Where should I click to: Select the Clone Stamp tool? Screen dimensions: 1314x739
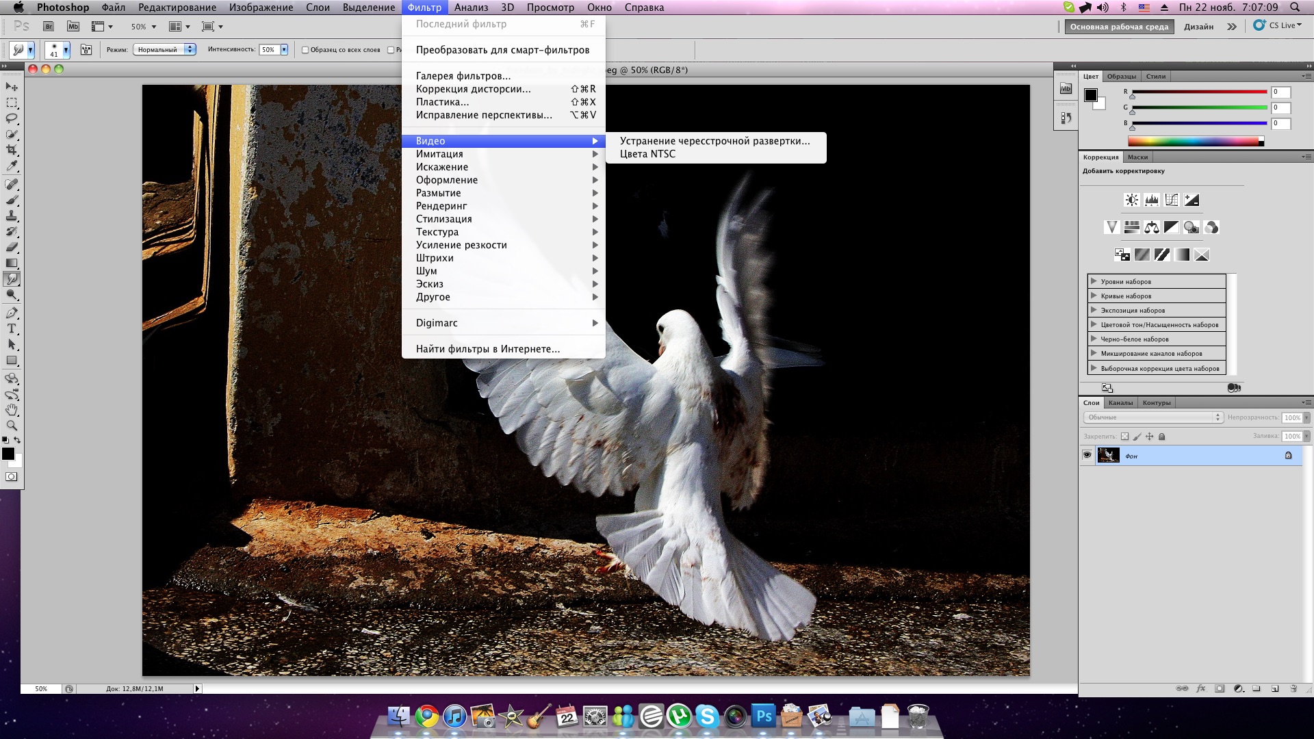(12, 216)
